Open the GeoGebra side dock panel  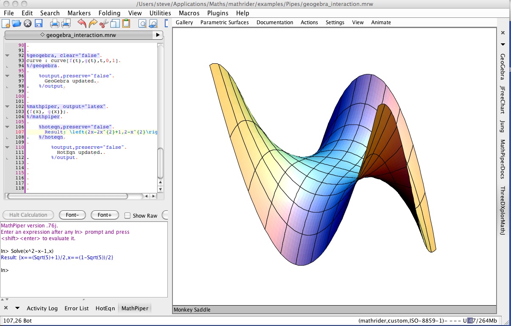point(503,67)
